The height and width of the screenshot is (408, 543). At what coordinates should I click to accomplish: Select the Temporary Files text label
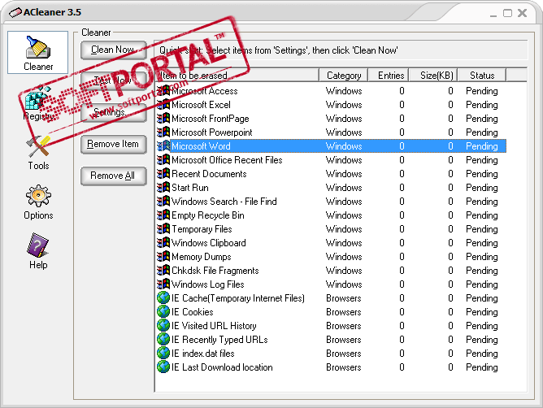[202, 229]
